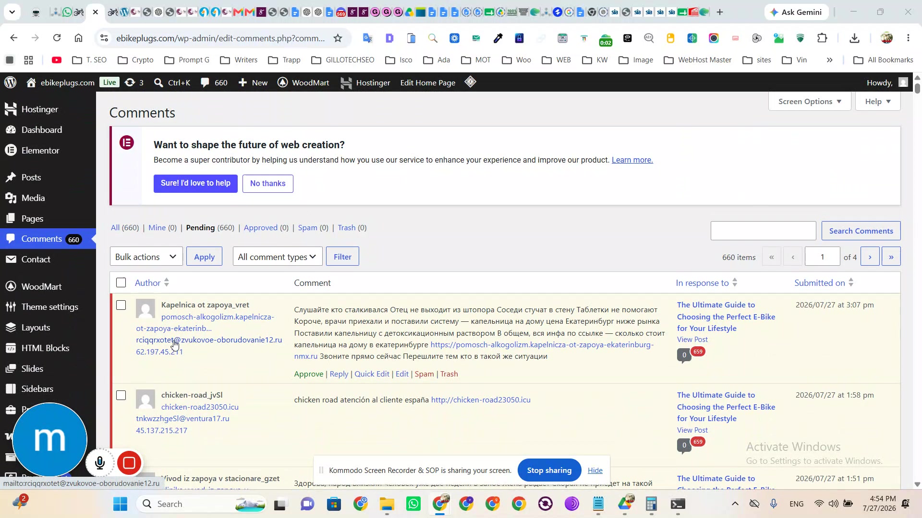
Task: Mark the first comment as Spam
Action: tap(424, 374)
